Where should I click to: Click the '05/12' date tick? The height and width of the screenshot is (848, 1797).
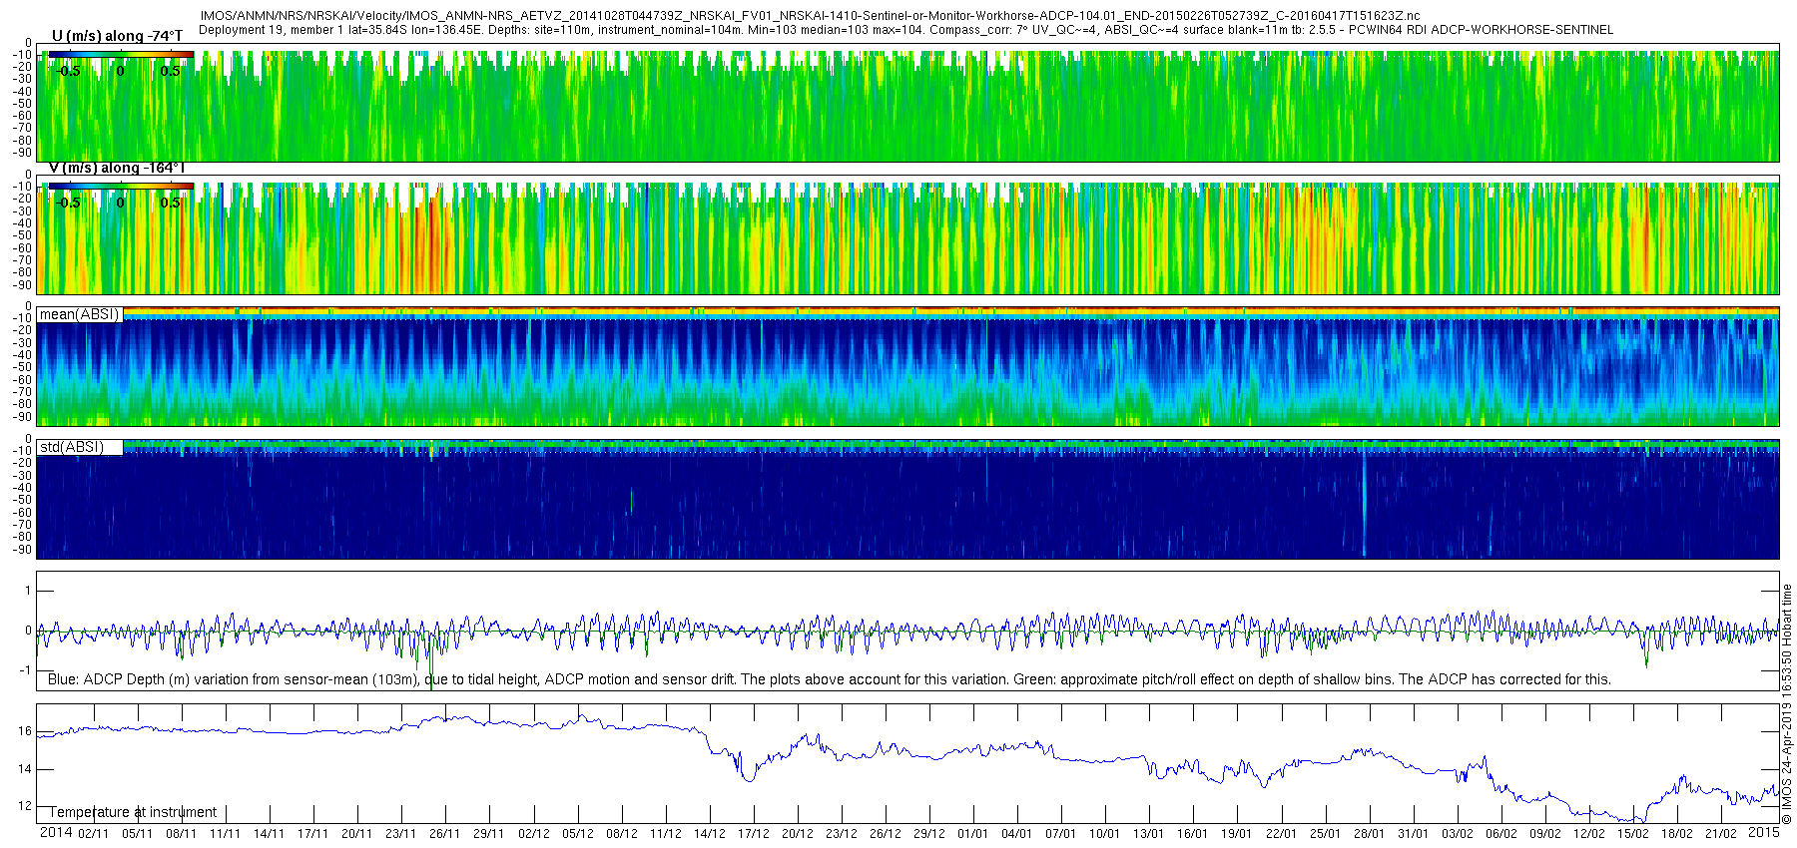[577, 834]
